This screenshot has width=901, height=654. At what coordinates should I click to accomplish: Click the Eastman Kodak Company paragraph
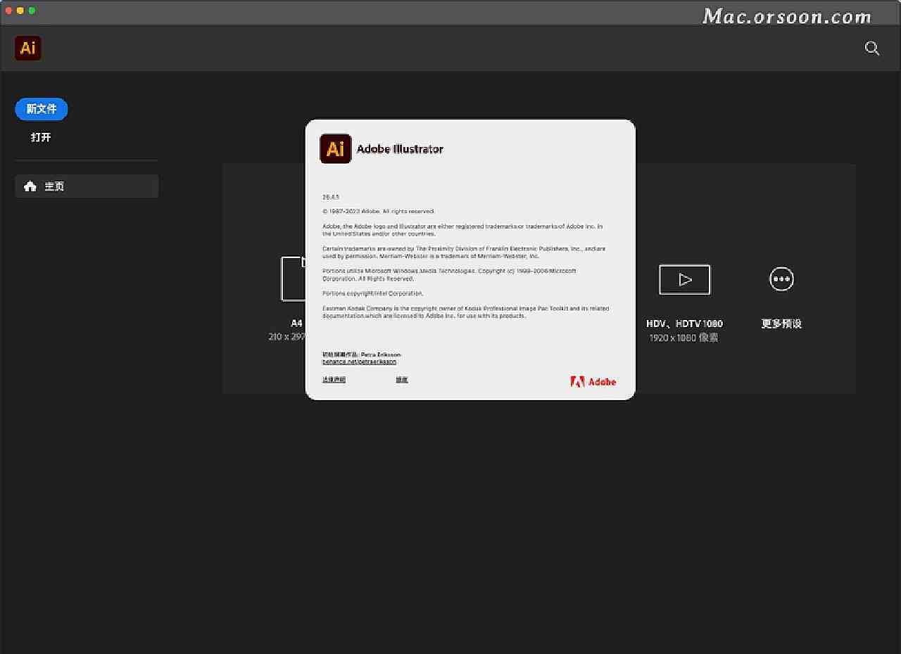466,312
